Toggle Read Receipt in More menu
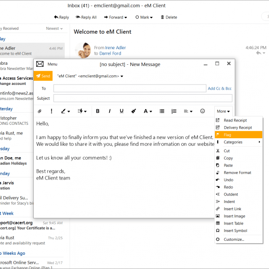The image size is (269, 269). (x=238, y=120)
